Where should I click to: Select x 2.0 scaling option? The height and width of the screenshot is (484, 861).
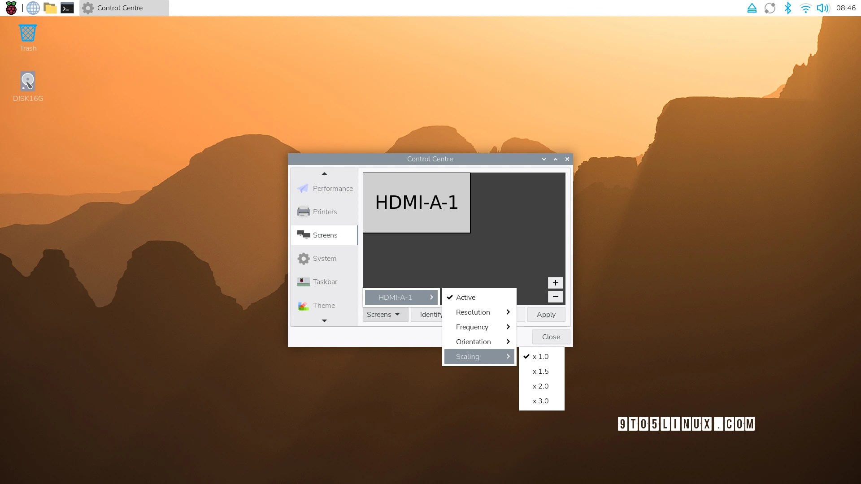[540, 386]
